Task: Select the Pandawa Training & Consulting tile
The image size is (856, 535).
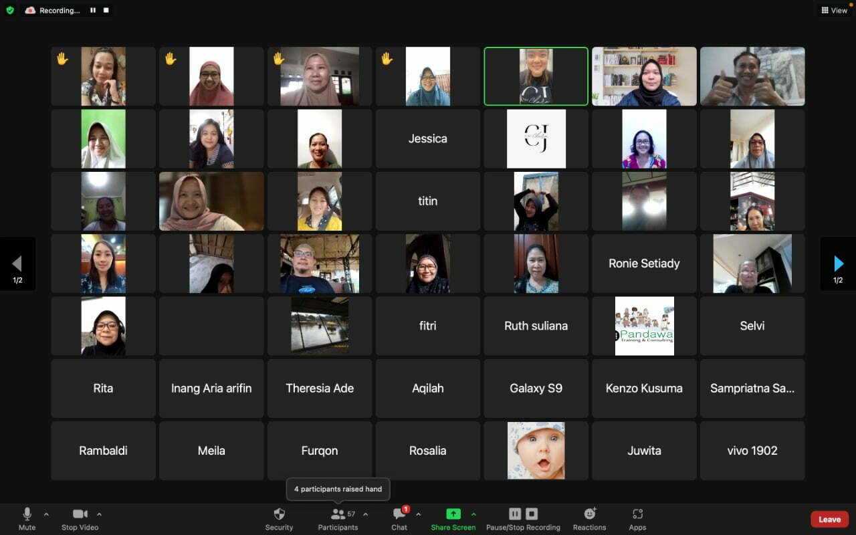Action: (644, 326)
